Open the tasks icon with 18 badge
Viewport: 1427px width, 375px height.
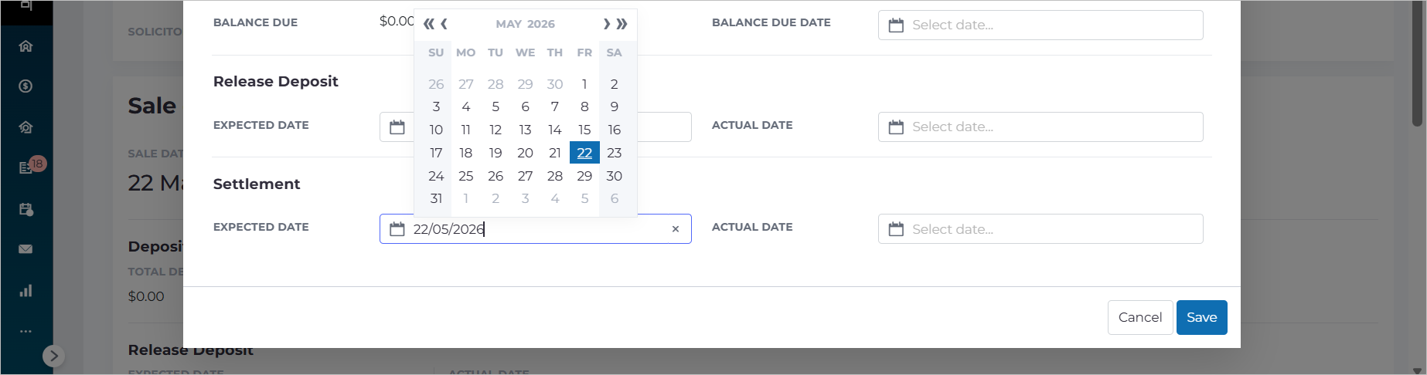pyautogui.click(x=26, y=167)
